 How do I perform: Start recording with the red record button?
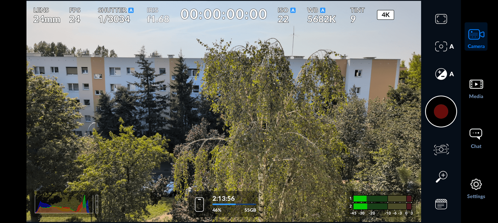(x=441, y=111)
